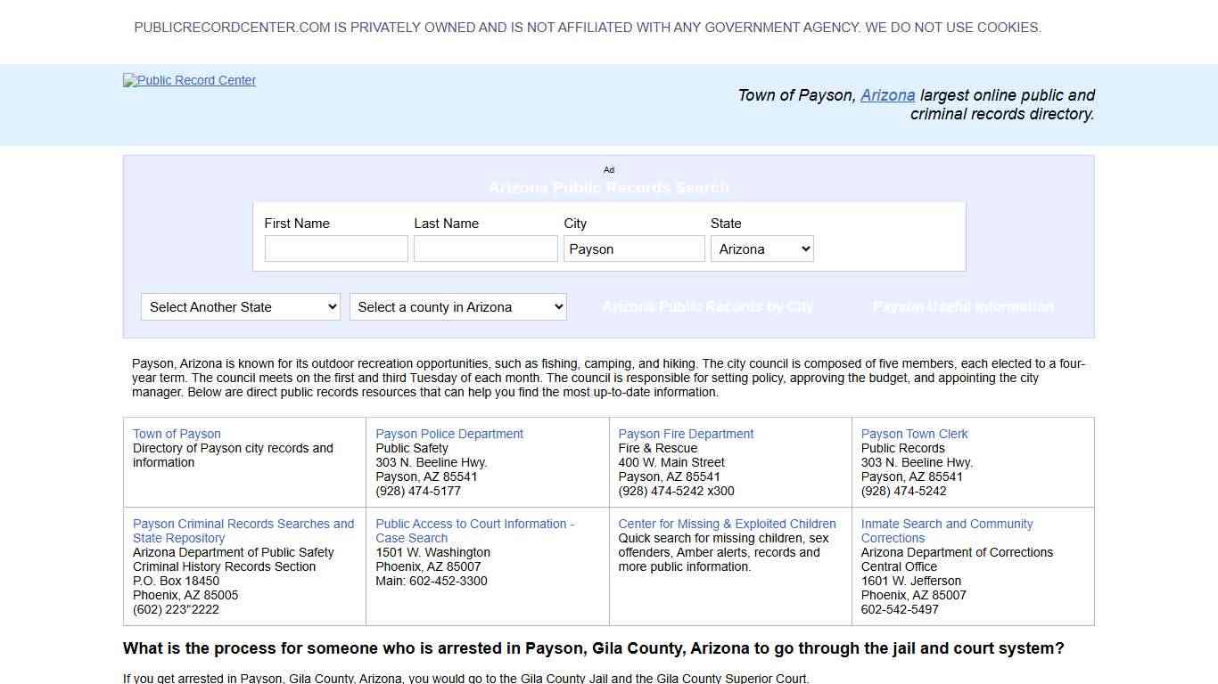Screen dimensions: 1218x684
Task: Open the Payson Police Department link
Action: [449, 434]
